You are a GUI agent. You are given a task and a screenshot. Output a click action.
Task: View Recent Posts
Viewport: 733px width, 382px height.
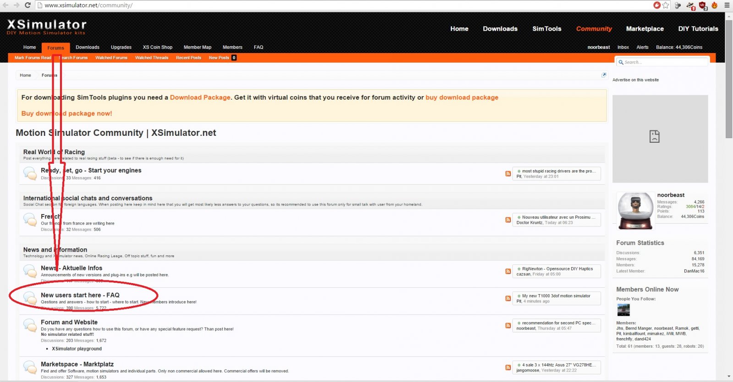point(189,58)
